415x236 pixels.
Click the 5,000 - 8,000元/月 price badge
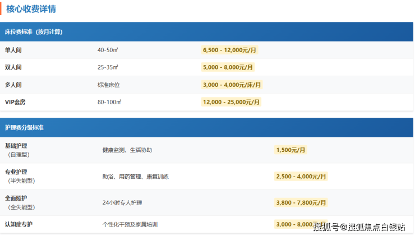point(228,67)
